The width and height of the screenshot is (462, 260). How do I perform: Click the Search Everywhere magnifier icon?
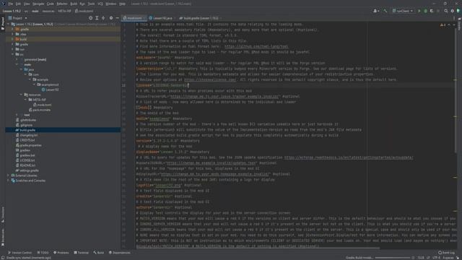446,11
